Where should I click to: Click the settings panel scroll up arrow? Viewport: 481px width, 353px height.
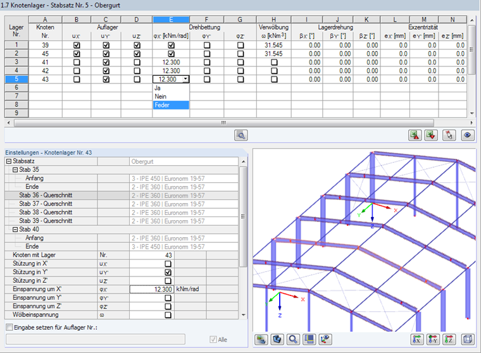click(x=243, y=161)
